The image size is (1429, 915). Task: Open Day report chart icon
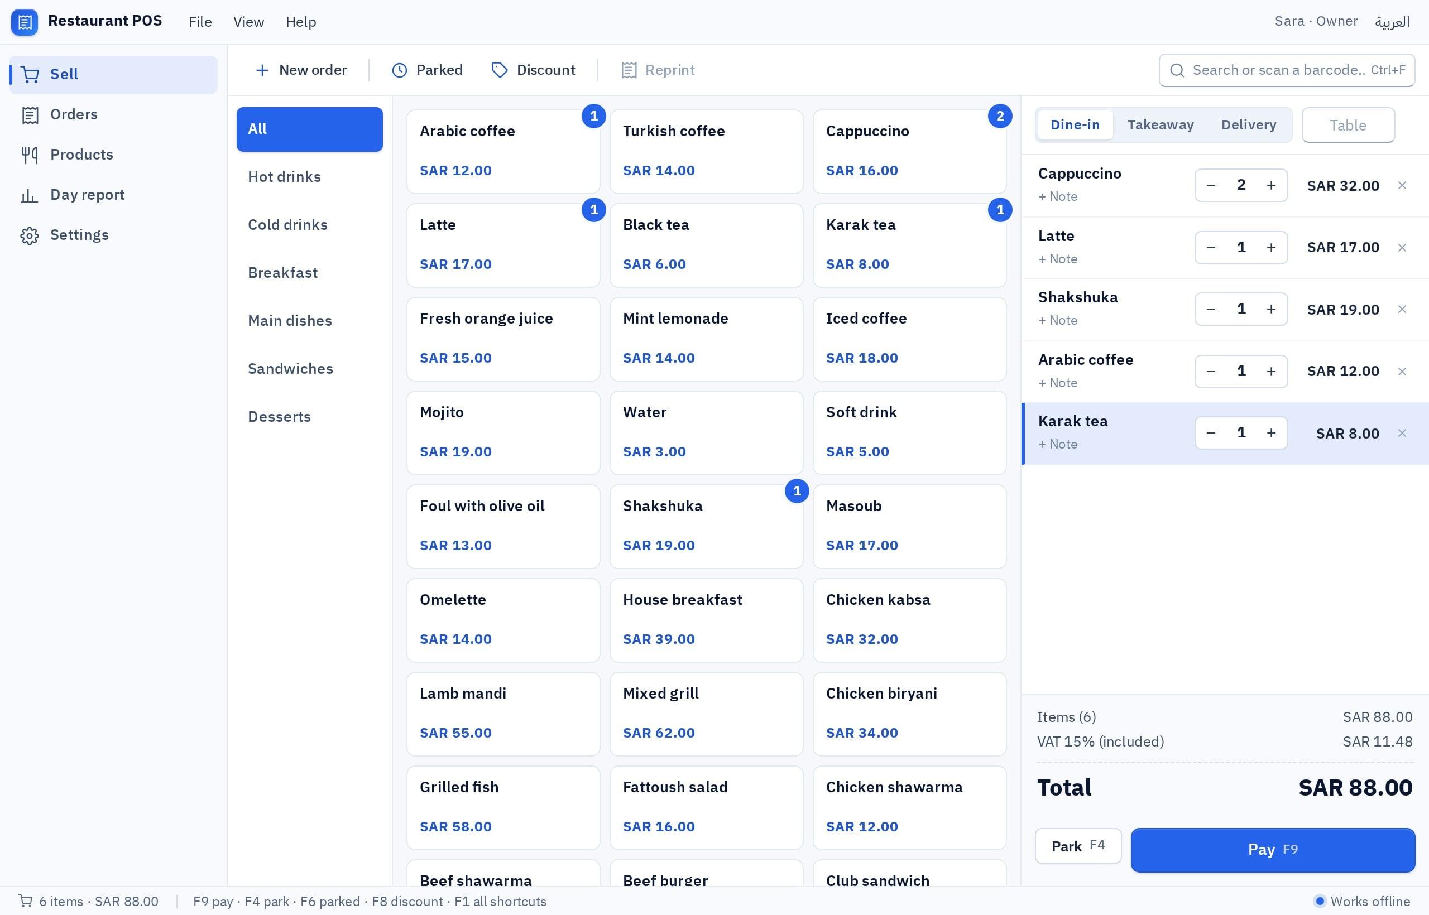point(30,195)
